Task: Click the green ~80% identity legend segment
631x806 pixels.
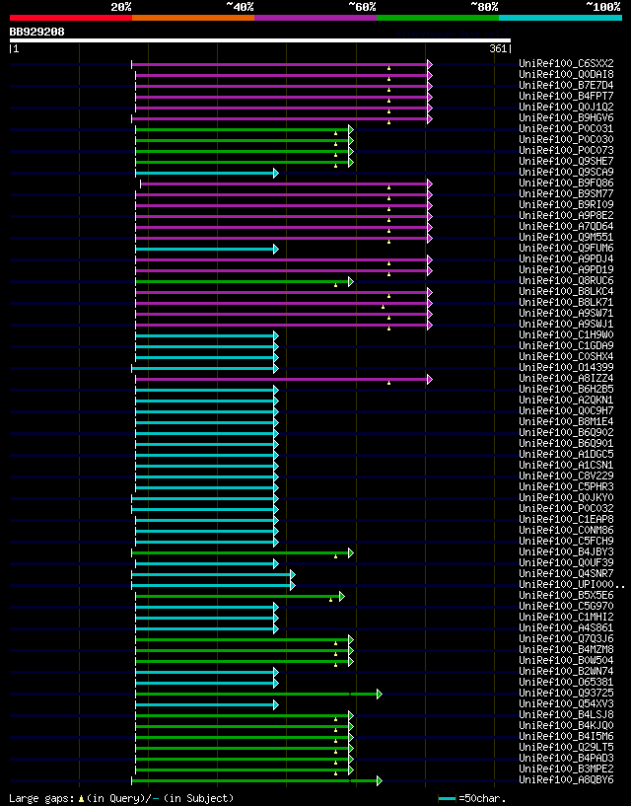Action: pyautogui.click(x=438, y=18)
